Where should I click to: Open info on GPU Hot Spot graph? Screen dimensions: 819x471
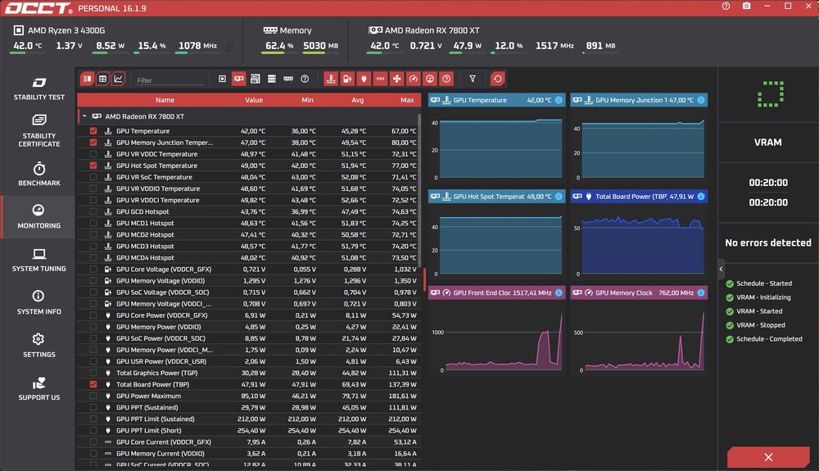559,197
